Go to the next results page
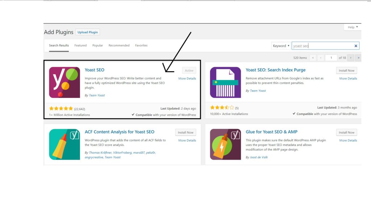This screenshot has width=371, height=209. click(x=351, y=58)
